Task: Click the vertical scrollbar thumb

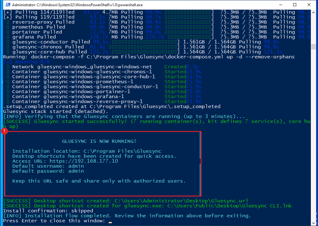Action: pyautogui.click(x=313, y=47)
